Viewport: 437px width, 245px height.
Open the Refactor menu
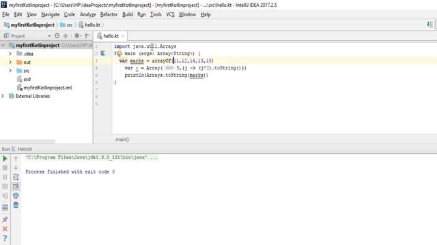point(109,14)
